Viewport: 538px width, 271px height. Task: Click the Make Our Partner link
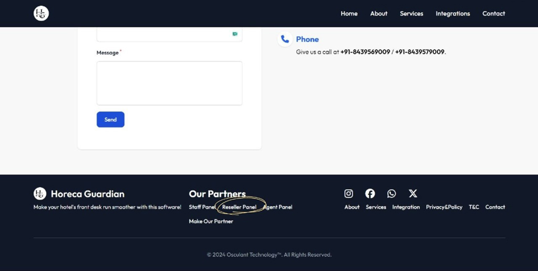click(211, 221)
